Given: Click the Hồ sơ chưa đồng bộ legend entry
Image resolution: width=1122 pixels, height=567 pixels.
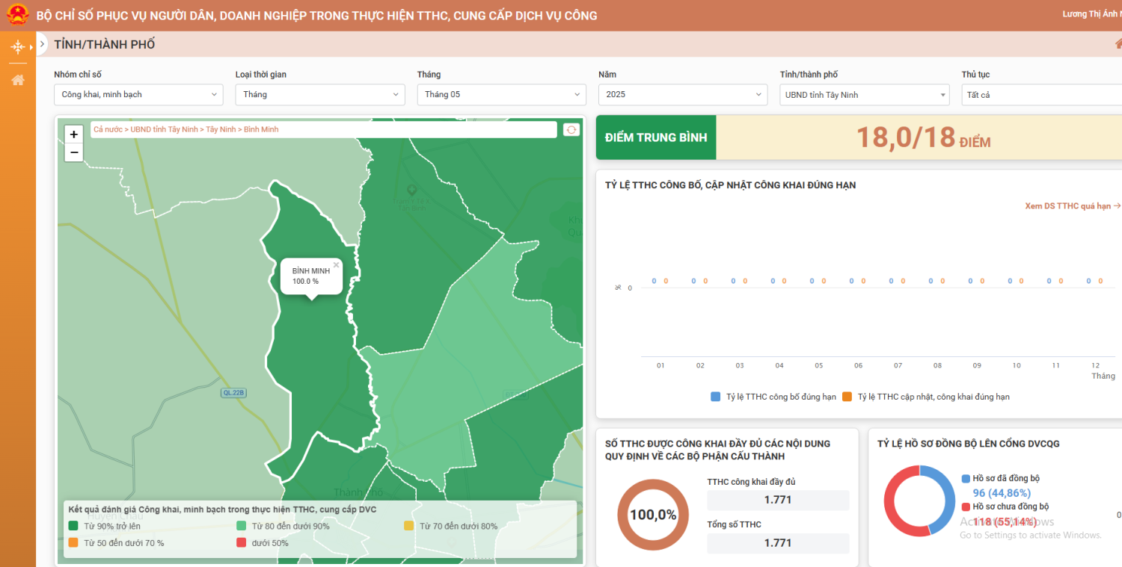Looking at the screenshot, I should tap(1005, 506).
